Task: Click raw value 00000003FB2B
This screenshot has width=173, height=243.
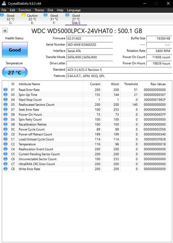Action: 155,139
